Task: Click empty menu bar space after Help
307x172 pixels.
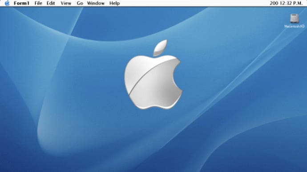Action: click(x=194, y=3)
